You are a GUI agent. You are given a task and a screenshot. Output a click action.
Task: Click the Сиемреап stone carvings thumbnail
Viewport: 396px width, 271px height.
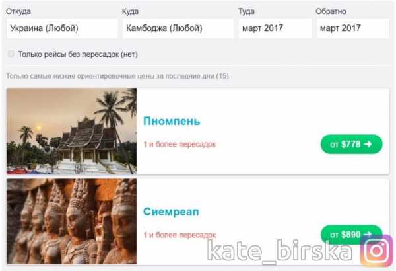coord(72,221)
